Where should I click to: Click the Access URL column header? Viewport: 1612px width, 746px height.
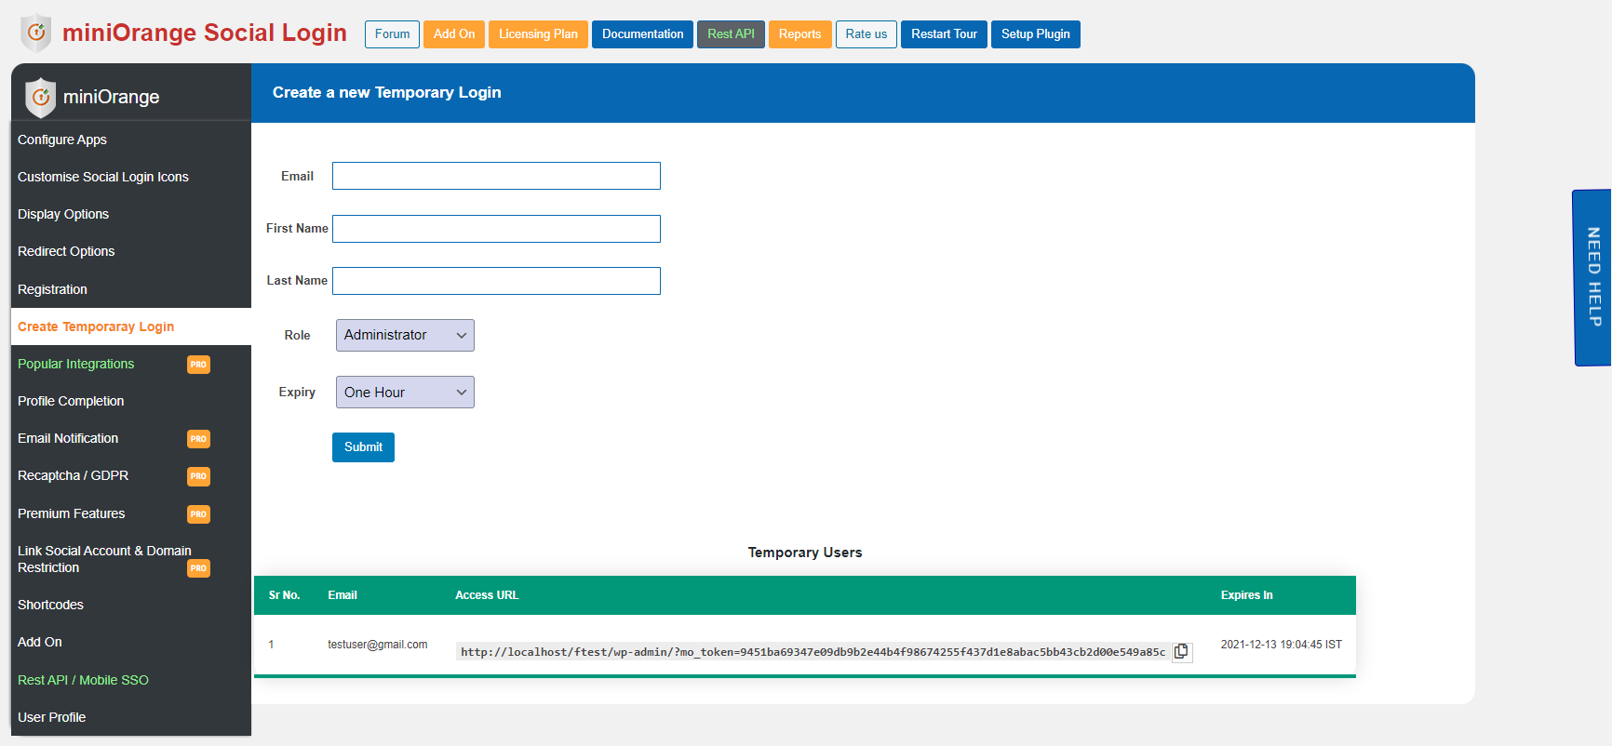[x=487, y=595]
